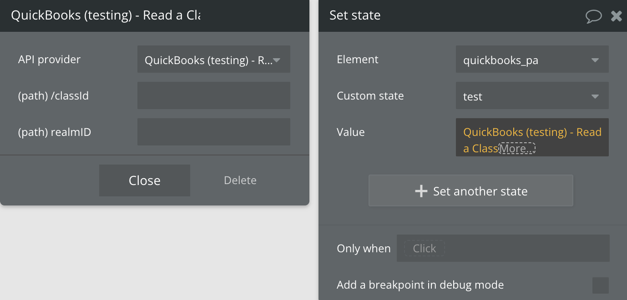Click the plus icon for another state
This screenshot has width=627, height=300.
tap(421, 191)
